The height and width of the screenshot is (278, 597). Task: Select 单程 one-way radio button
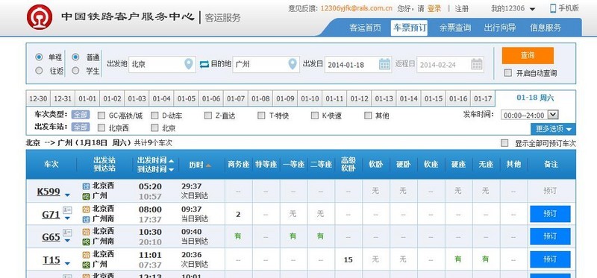[x=39, y=57]
